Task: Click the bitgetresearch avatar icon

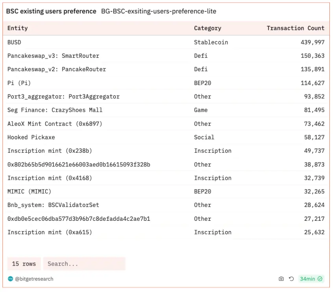Action: click(10, 279)
